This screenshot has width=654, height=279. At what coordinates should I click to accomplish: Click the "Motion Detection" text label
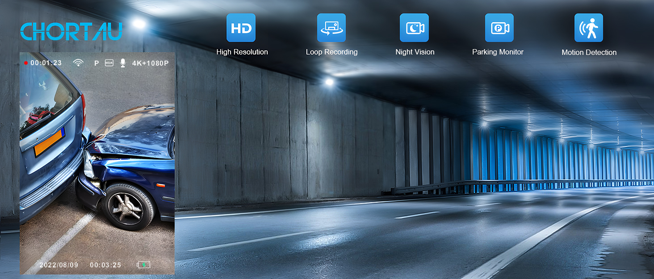click(589, 52)
